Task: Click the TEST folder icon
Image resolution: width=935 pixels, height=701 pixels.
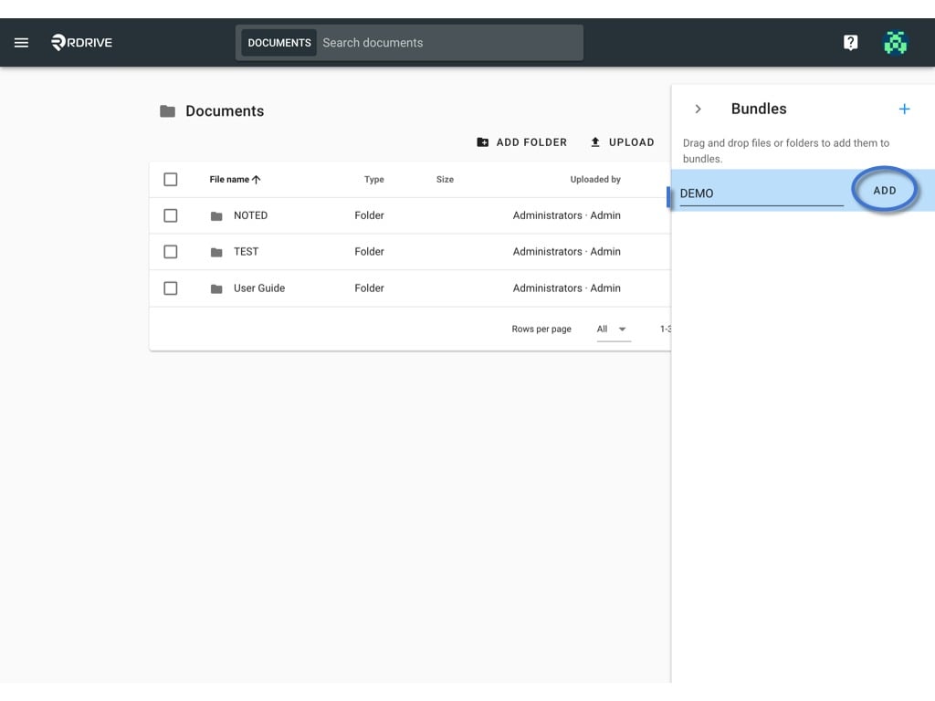Action: (x=216, y=252)
